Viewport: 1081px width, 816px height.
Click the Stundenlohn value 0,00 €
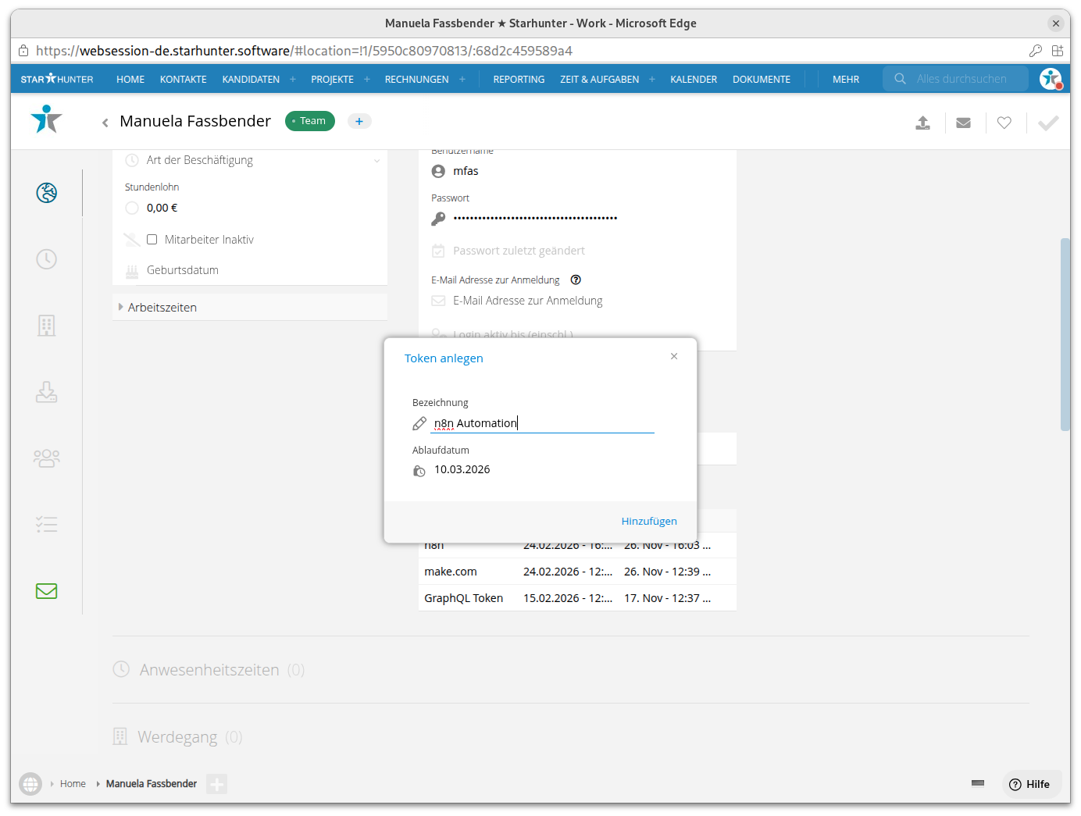tap(162, 208)
